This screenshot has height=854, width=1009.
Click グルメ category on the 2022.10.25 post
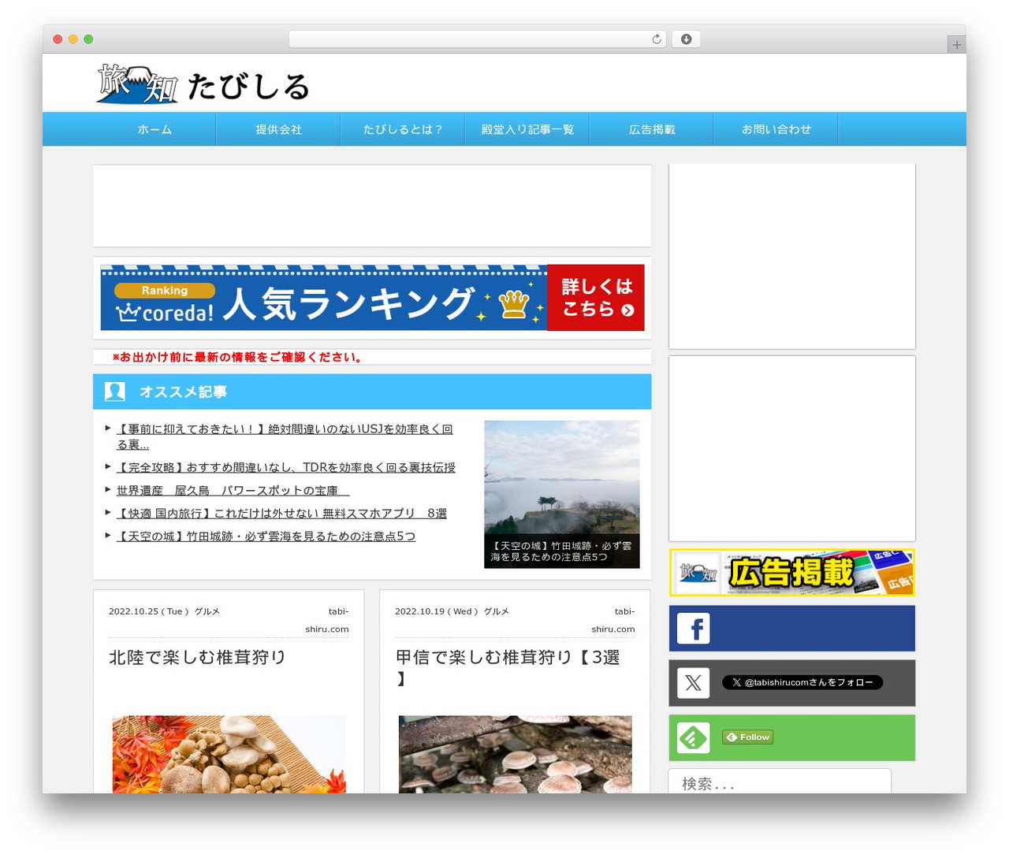tap(207, 611)
